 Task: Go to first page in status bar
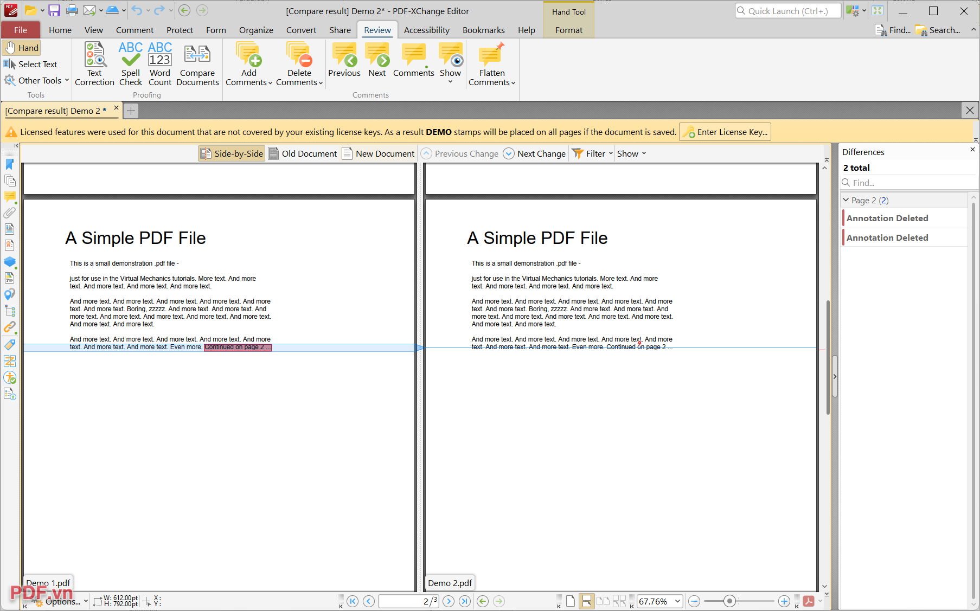coord(353,601)
